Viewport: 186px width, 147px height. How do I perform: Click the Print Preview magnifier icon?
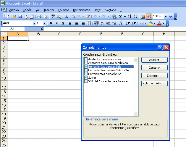45,17
